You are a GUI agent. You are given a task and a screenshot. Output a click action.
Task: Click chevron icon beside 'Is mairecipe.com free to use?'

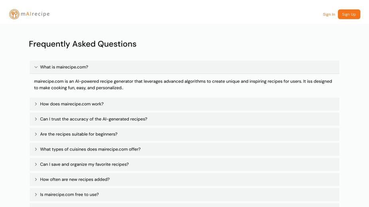point(36,195)
